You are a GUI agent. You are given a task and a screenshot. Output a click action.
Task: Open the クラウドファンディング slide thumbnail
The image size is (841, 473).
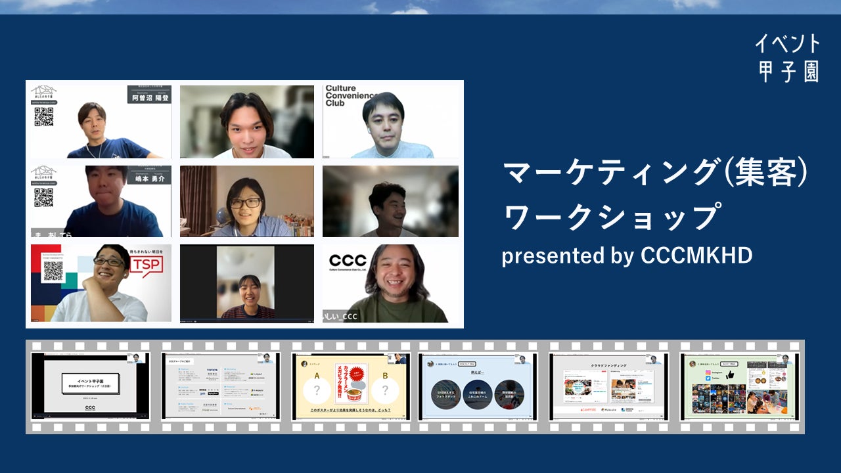608,387
